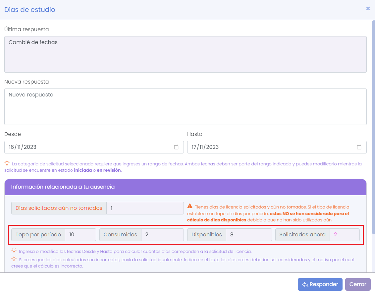
Task: Select the Solicitados ahora value field
Action: (x=344, y=235)
